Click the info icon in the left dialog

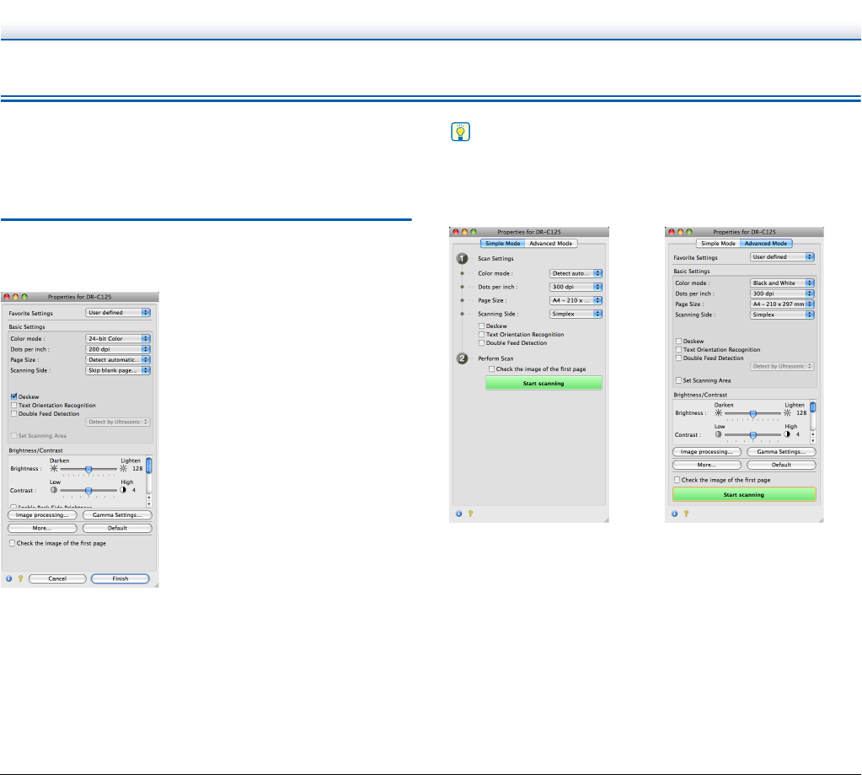(x=8, y=579)
